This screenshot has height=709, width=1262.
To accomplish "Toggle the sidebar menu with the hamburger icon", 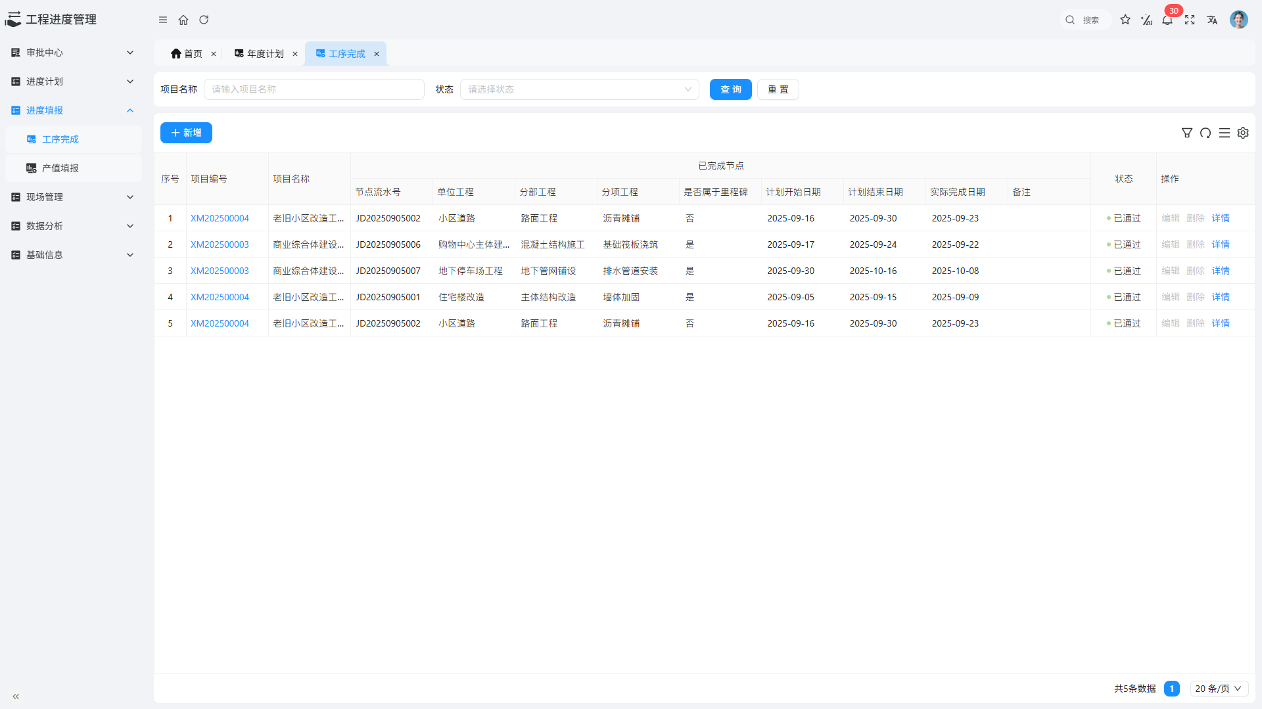I will (x=163, y=20).
